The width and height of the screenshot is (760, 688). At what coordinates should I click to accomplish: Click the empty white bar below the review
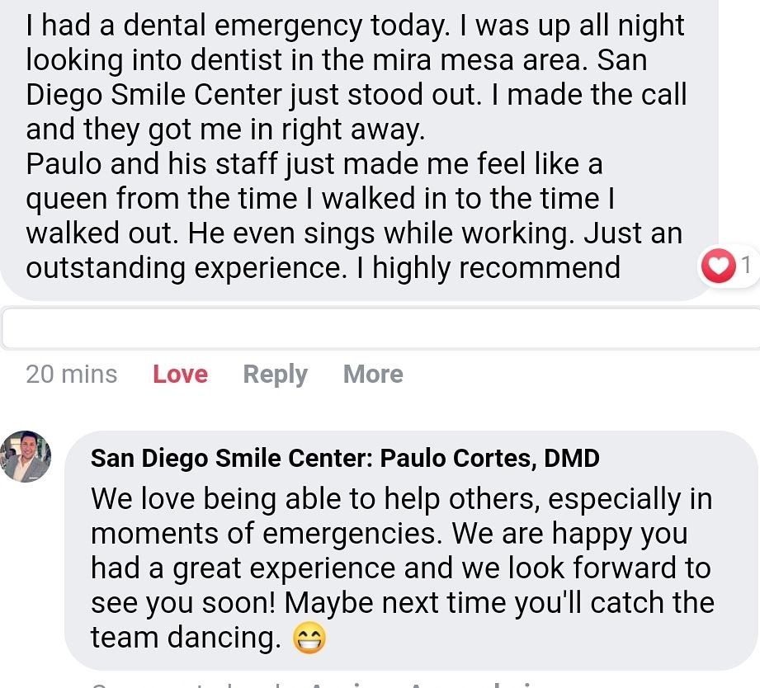pos(380,329)
